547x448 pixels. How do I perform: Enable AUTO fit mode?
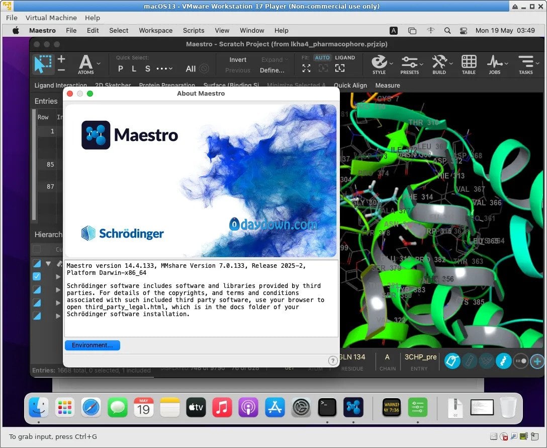click(x=322, y=57)
